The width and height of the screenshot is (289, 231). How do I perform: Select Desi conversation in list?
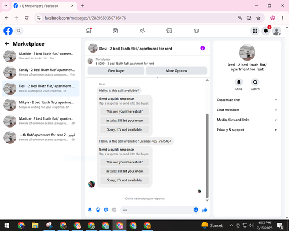(40, 88)
